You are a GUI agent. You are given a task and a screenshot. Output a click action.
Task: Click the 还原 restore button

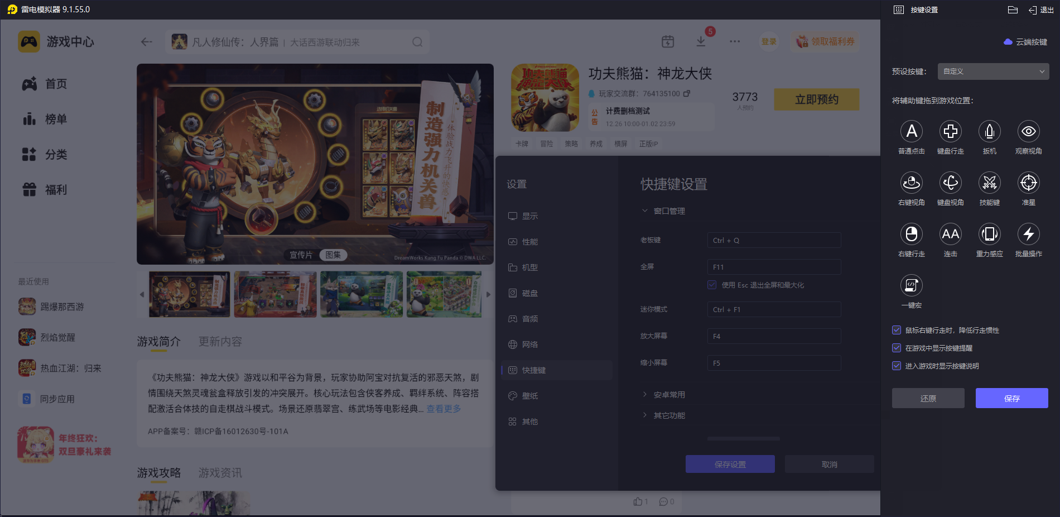click(928, 398)
